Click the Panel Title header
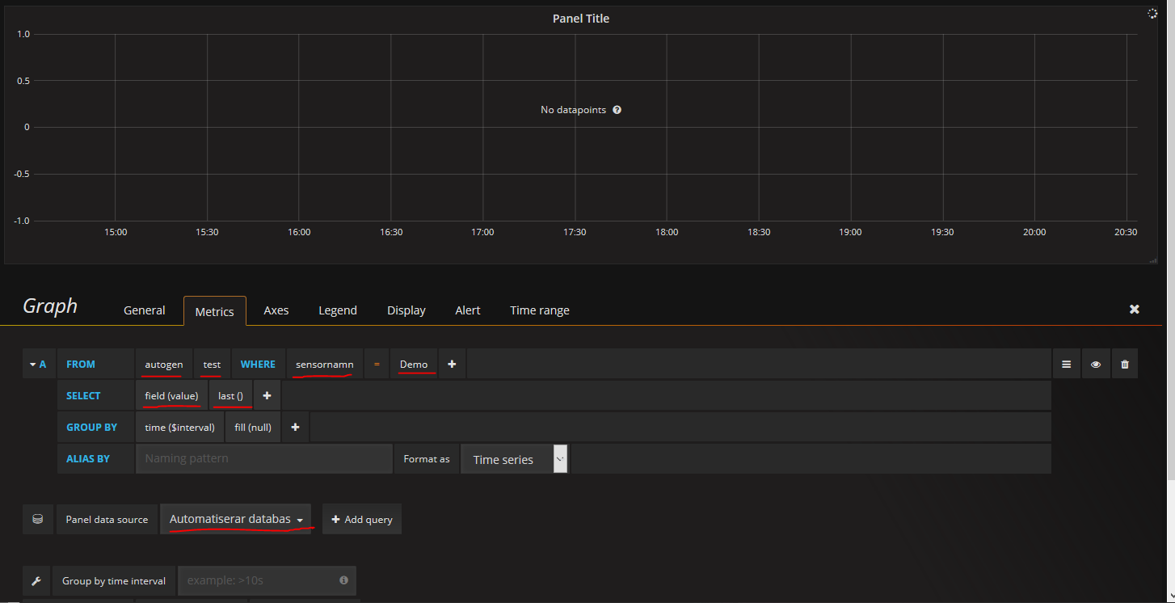The height and width of the screenshot is (603, 1175). (581, 19)
